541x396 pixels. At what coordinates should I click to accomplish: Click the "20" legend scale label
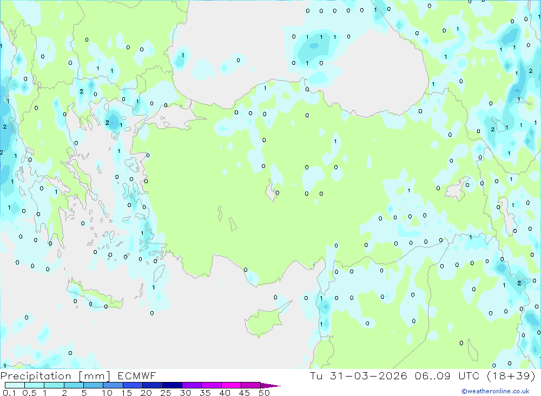[x=146, y=393]
